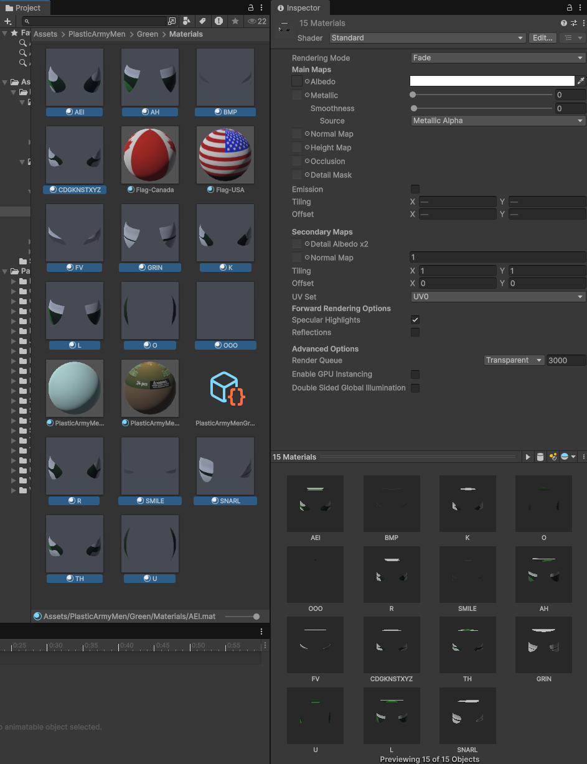The width and height of the screenshot is (587, 764).
Task: Open the search by type filter icon
Action: pos(187,21)
